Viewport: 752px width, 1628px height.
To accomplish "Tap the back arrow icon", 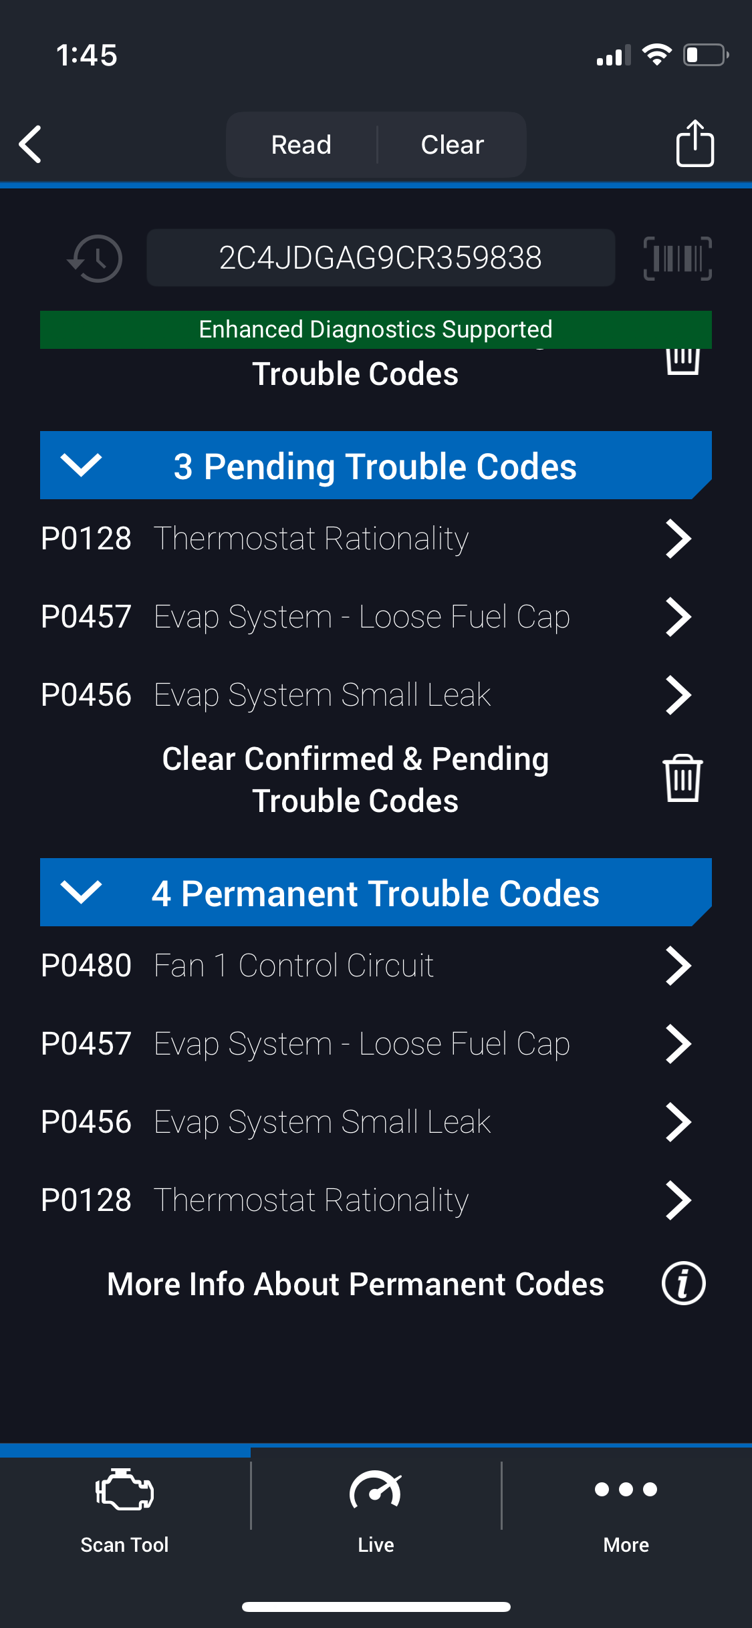I will click(31, 144).
